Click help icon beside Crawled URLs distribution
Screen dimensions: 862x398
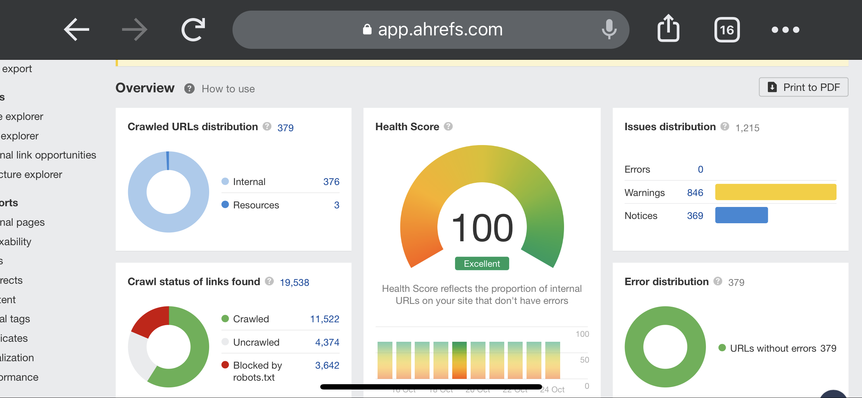pos(267,126)
